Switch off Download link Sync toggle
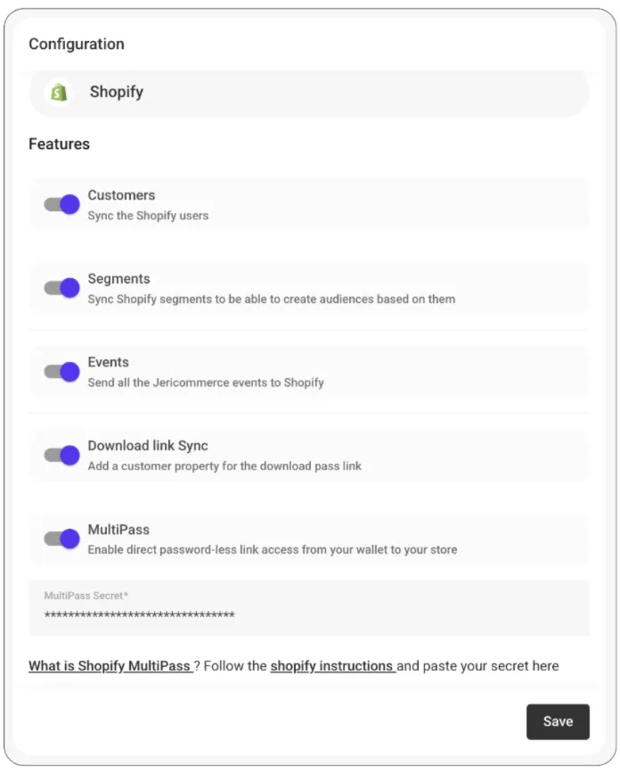 (62, 456)
